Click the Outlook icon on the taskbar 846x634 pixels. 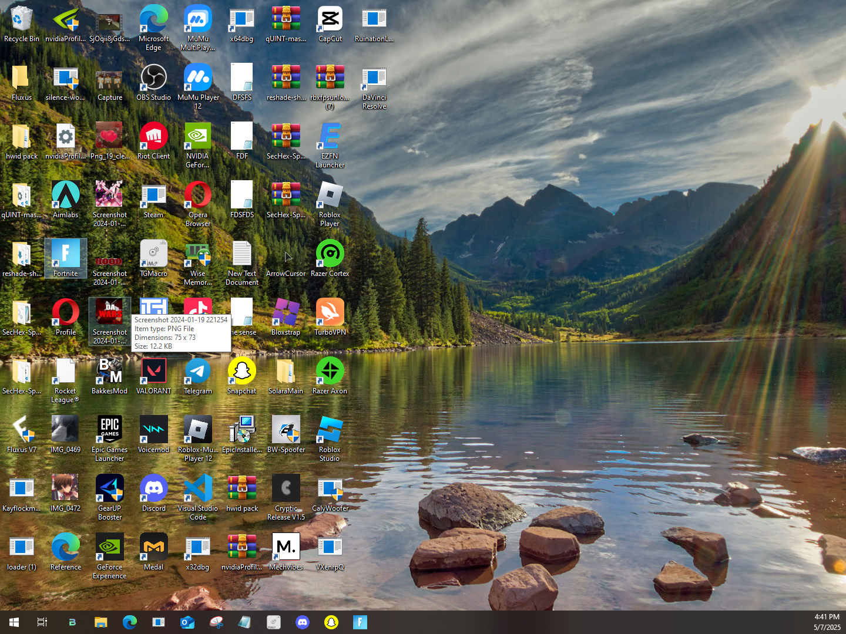coord(187,622)
